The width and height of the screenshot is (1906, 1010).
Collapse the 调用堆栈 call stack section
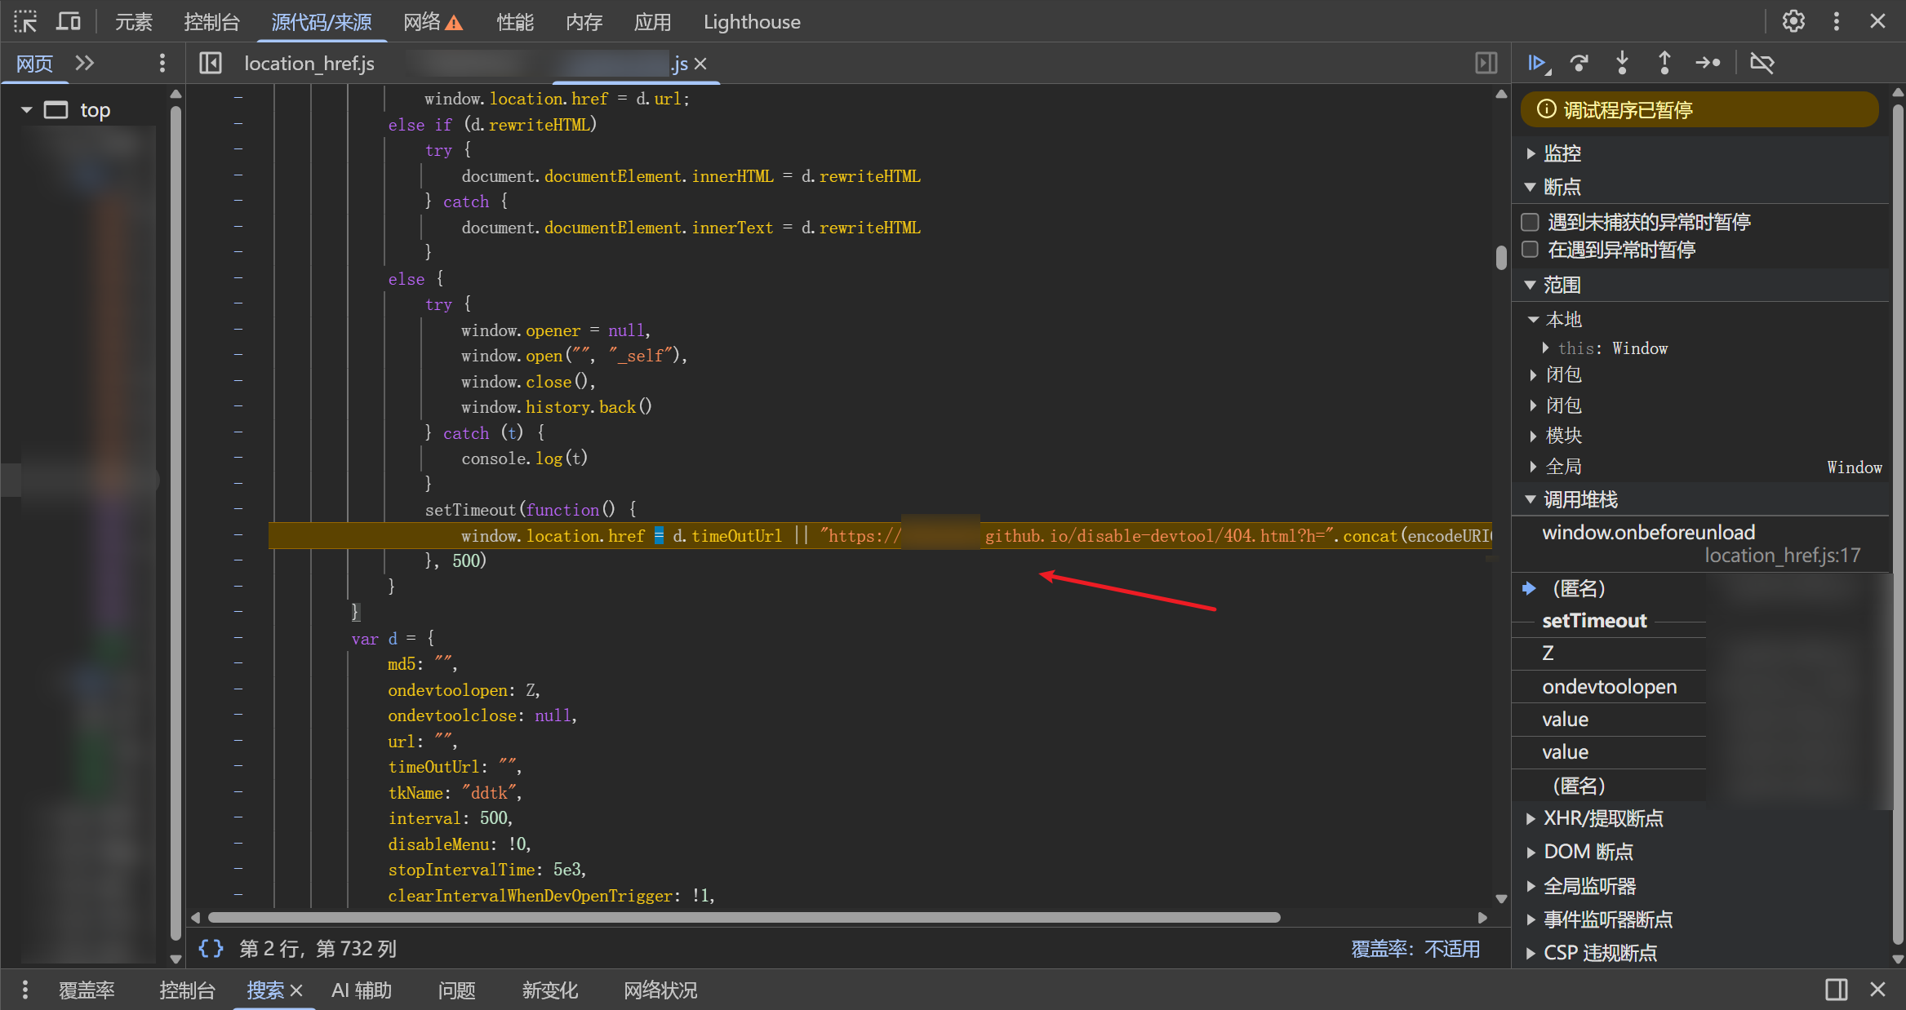pyautogui.click(x=1531, y=499)
